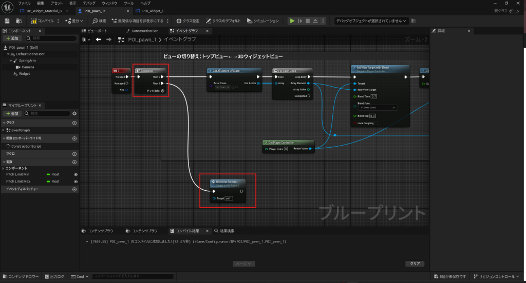The width and height of the screenshot is (526, 283).
Task: Click the Pitch Limit Min green float pill
Action: click(49, 174)
